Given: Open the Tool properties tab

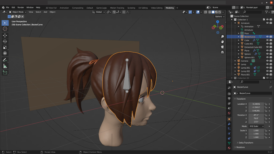Looking at the screenshot, I should pyautogui.click(x=229, y=88).
